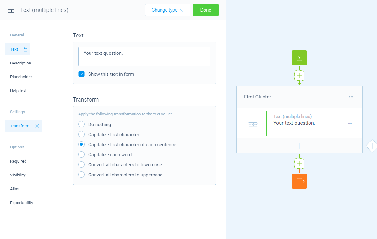Click the Your text question input field
Screen dimensions: 377x239
tap(144, 57)
